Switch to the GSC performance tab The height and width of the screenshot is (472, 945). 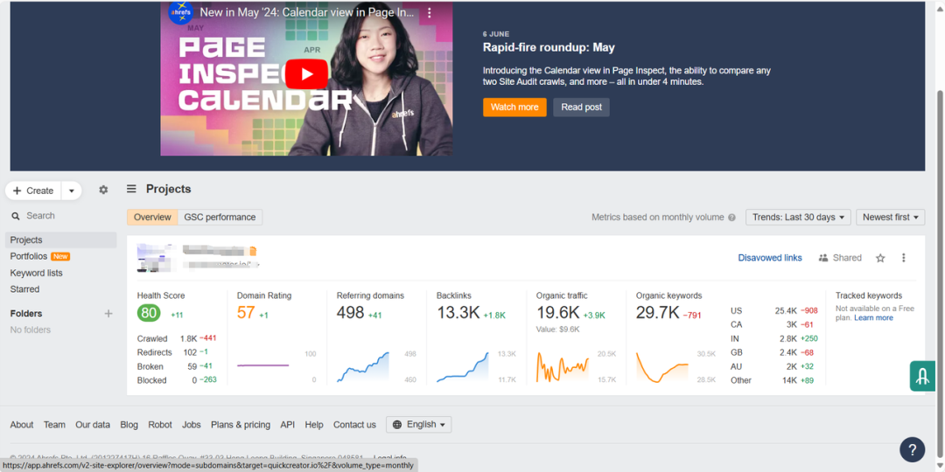(220, 218)
